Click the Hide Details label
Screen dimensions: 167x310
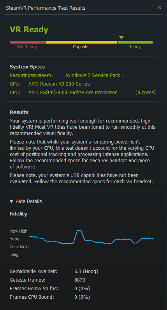click(x=29, y=201)
